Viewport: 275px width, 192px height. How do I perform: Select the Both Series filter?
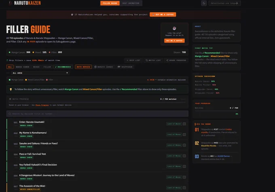[x=83, y=67]
